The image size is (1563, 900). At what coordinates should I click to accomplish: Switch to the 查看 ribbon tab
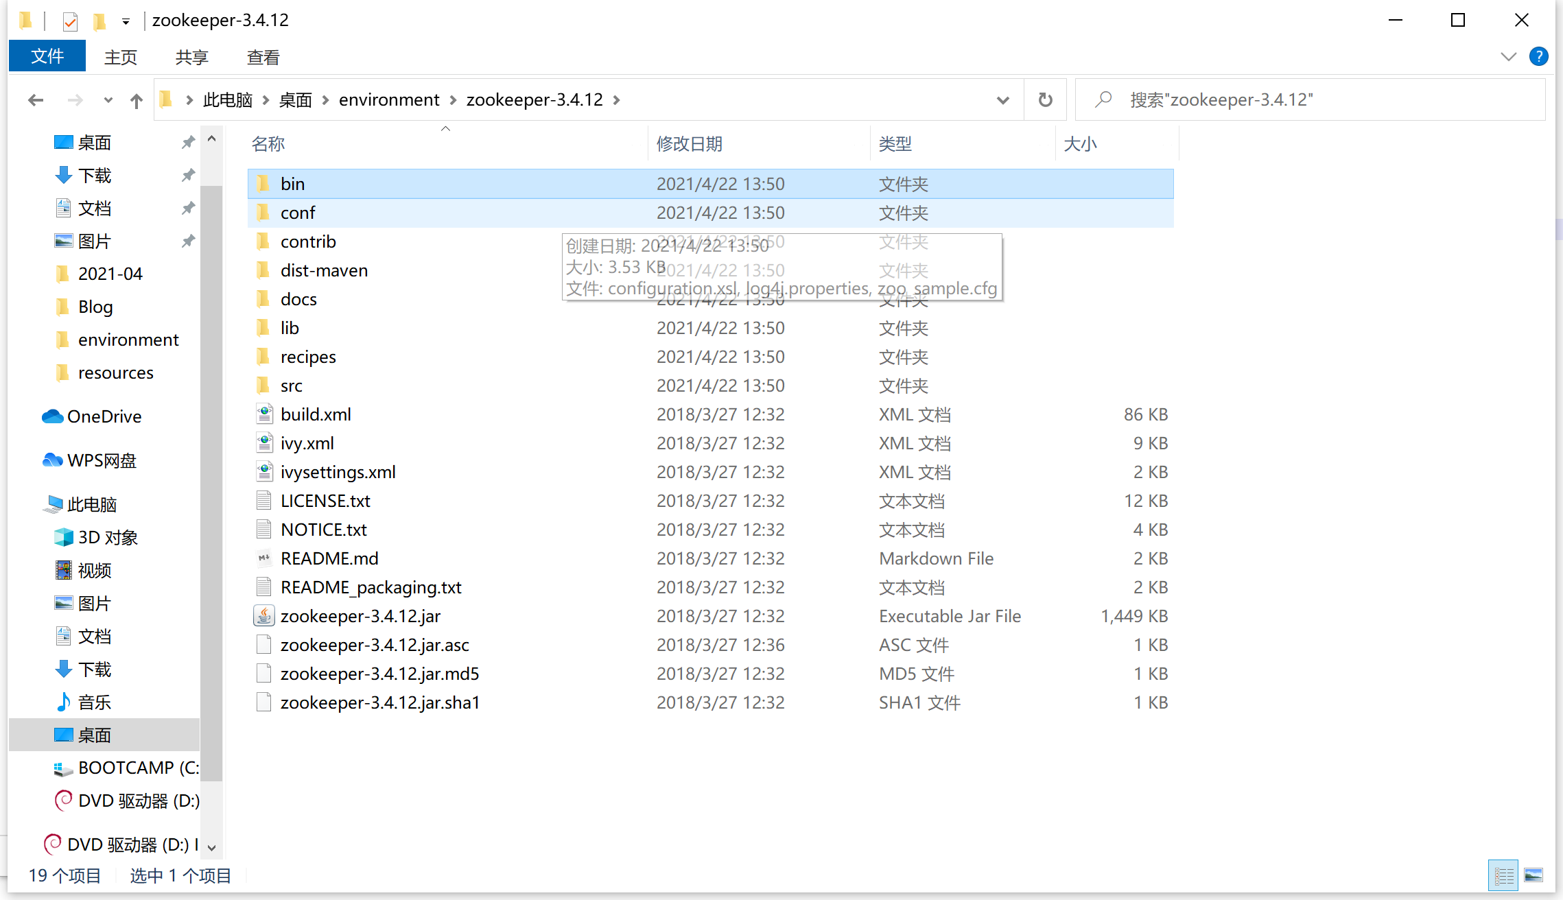pyautogui.click(x=263, y=57)
